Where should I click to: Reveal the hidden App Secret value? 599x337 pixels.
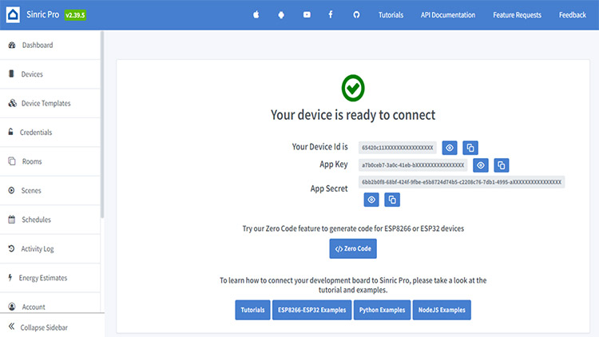371,200
